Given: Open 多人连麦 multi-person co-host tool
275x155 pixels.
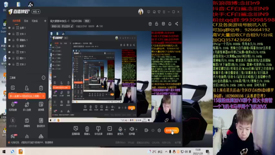Looking at the screenshot, I should [27, 106].
